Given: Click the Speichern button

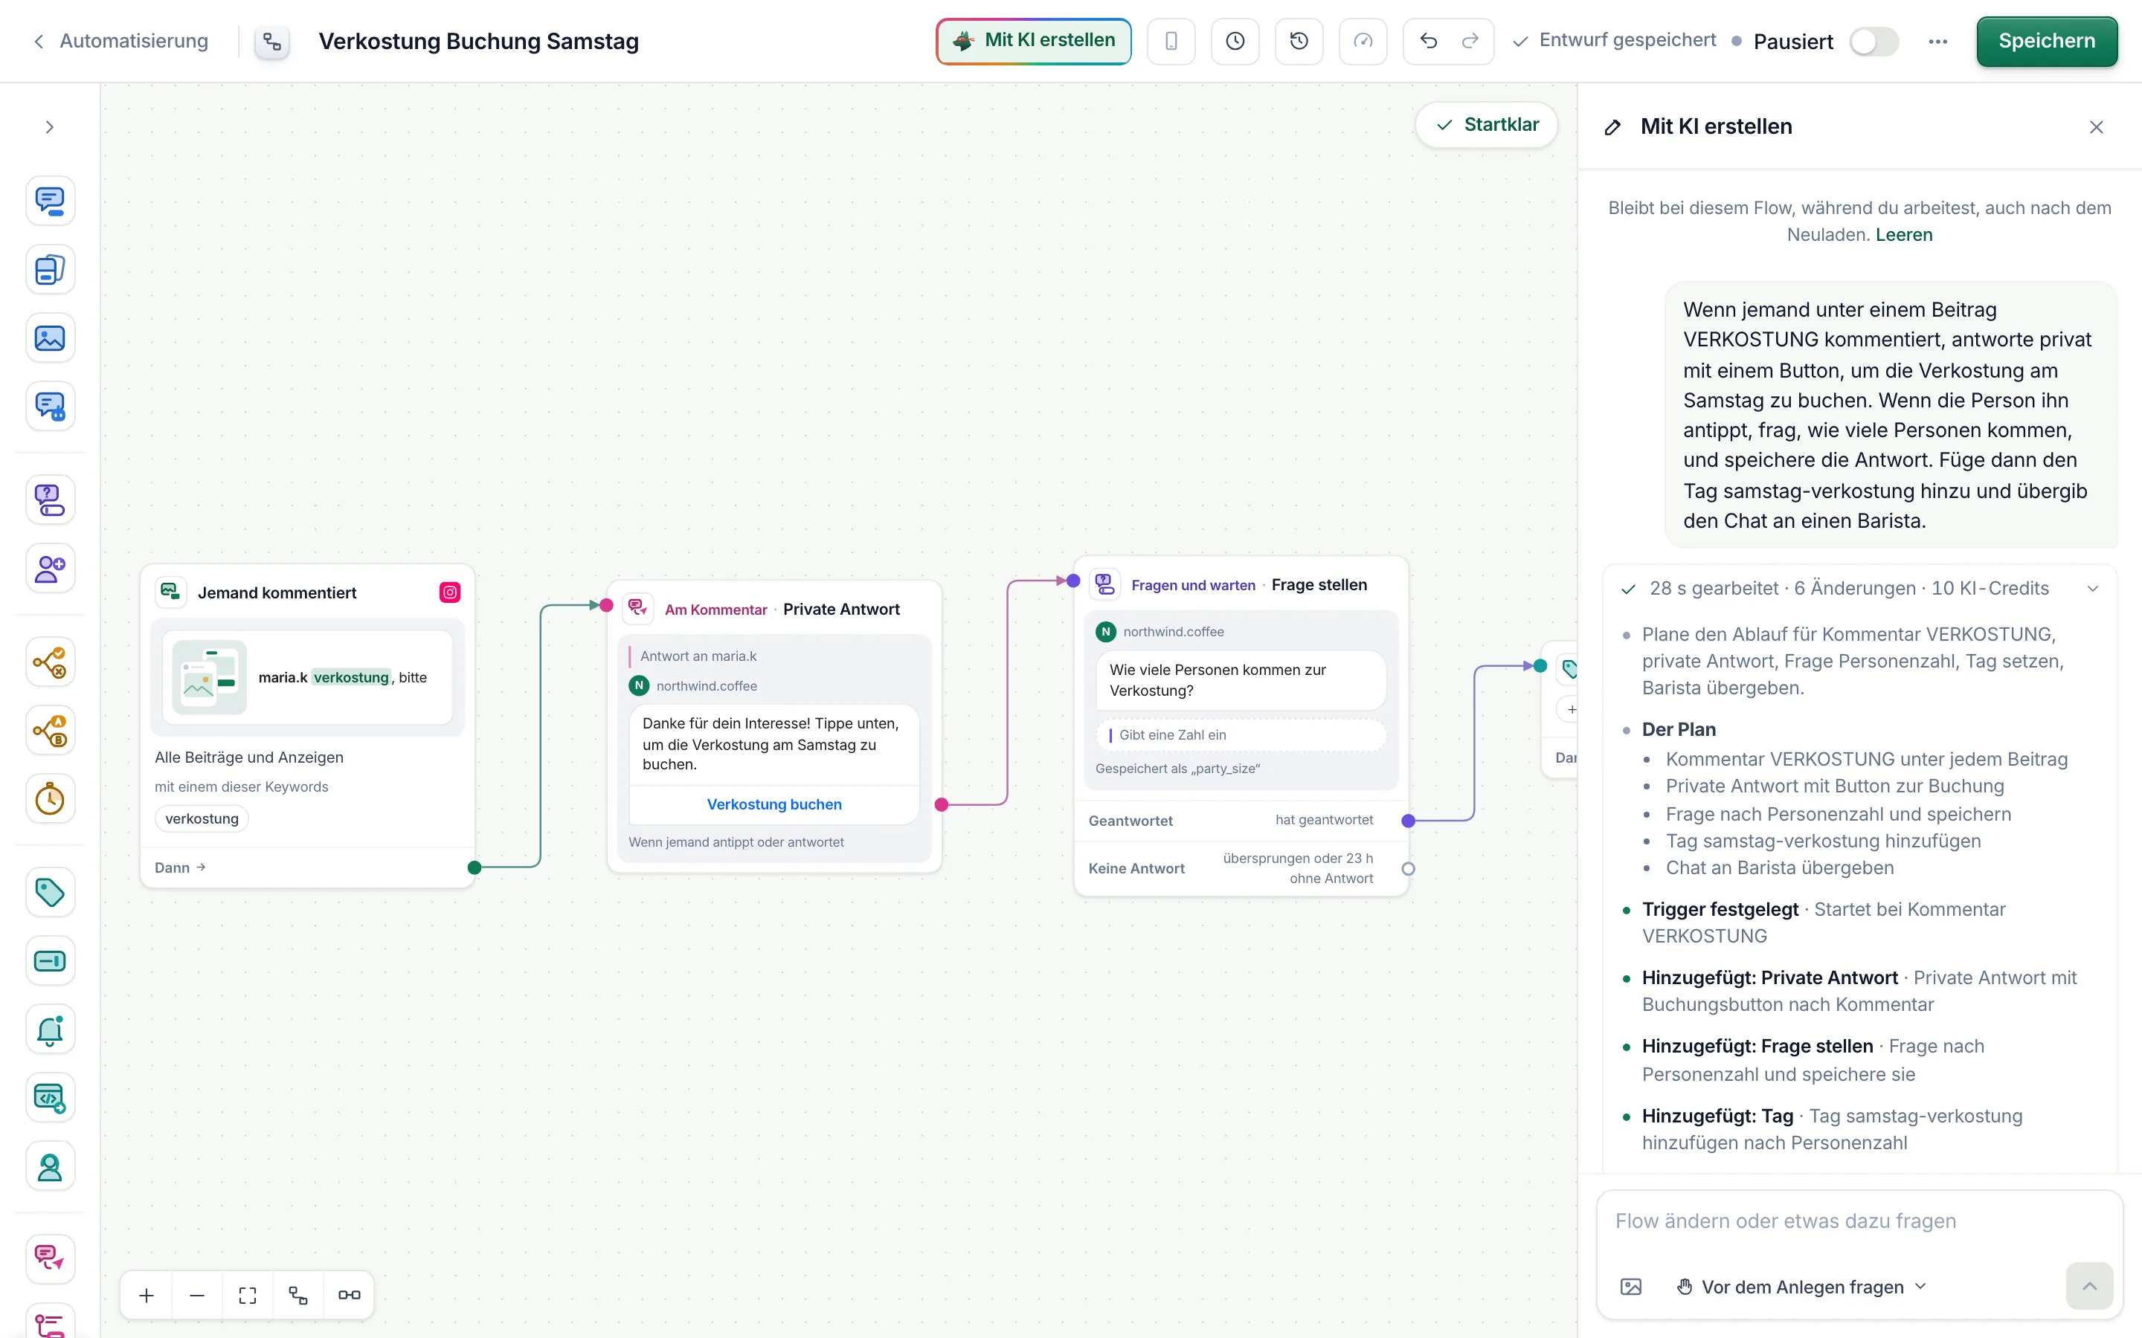Looking at the screenshot, I should click(2046, 42).
